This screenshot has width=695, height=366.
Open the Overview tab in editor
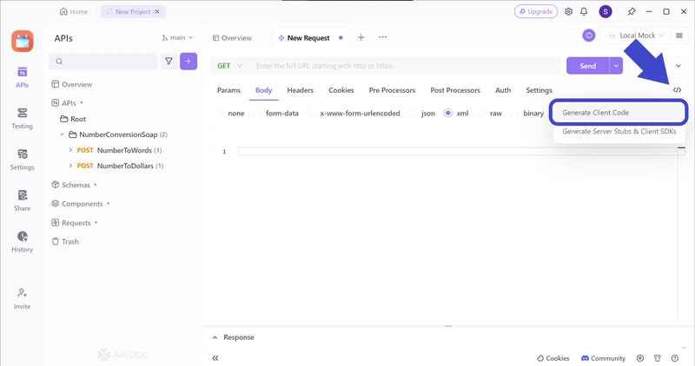[x=232, y=37]
